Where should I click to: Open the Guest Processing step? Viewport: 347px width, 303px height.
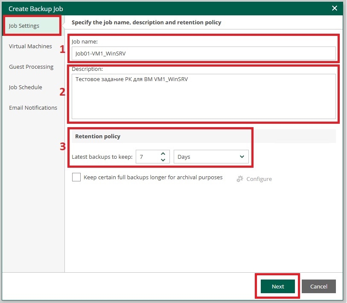(31, 67)
